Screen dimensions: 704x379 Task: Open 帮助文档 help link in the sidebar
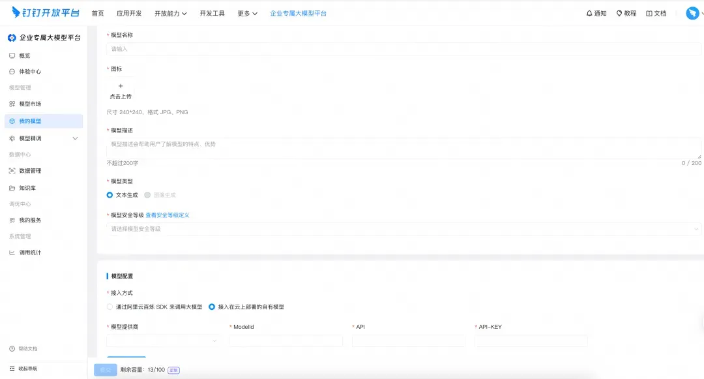23,349
